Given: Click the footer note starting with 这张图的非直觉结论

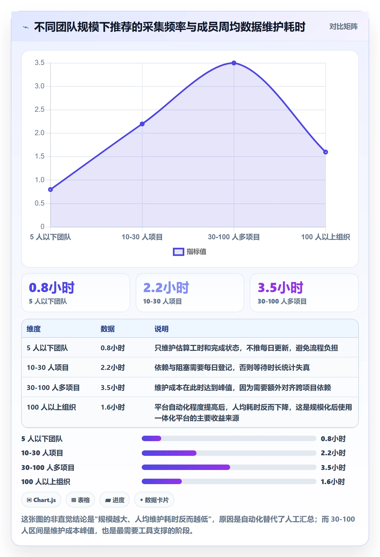Looking at the screenshot, I should (x=188, y=525).
